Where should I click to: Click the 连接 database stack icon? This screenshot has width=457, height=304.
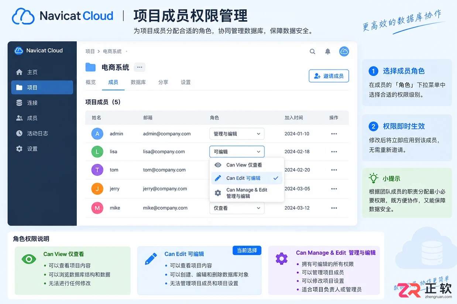19,103
